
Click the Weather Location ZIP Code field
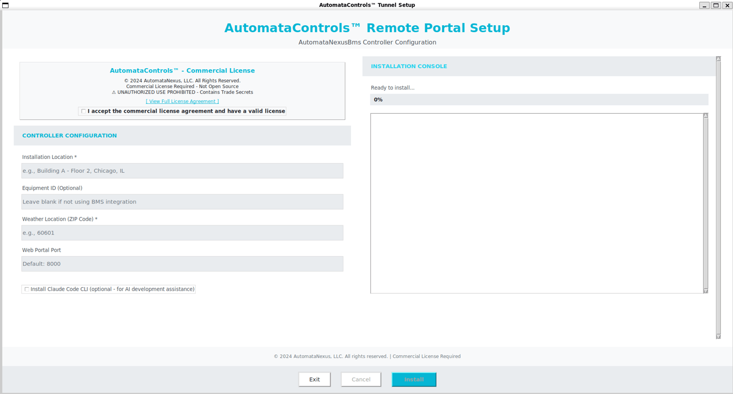click(182, 232)
